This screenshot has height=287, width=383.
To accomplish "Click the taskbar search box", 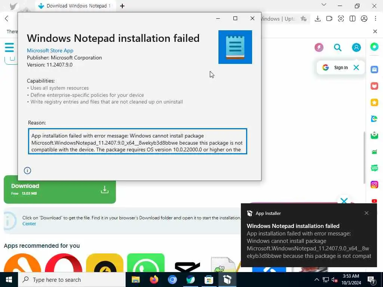I will [x=72, y=280].
